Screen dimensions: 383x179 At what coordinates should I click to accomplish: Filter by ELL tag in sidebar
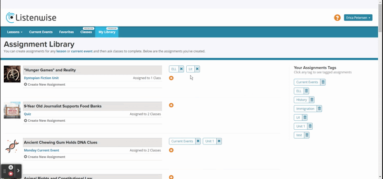coord(299,91)
